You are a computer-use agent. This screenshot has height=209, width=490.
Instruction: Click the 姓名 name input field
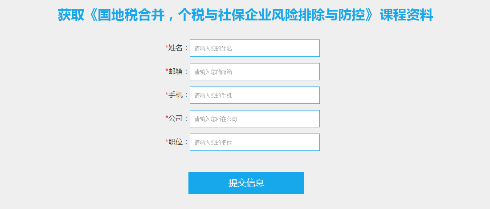tap(255, 48)
